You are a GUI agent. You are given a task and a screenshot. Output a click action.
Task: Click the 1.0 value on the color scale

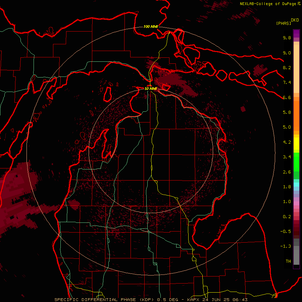(x=287, y=202)
